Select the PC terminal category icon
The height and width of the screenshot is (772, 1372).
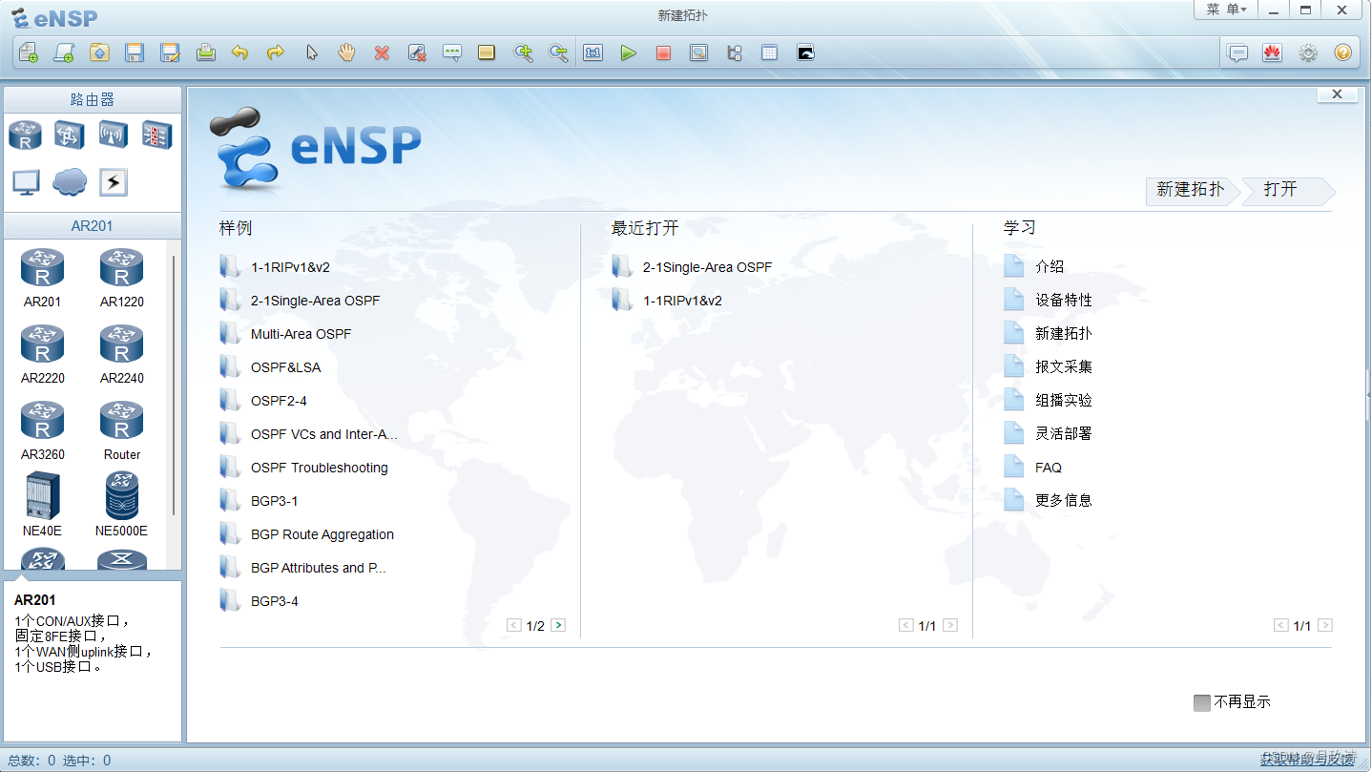[26, 182]
